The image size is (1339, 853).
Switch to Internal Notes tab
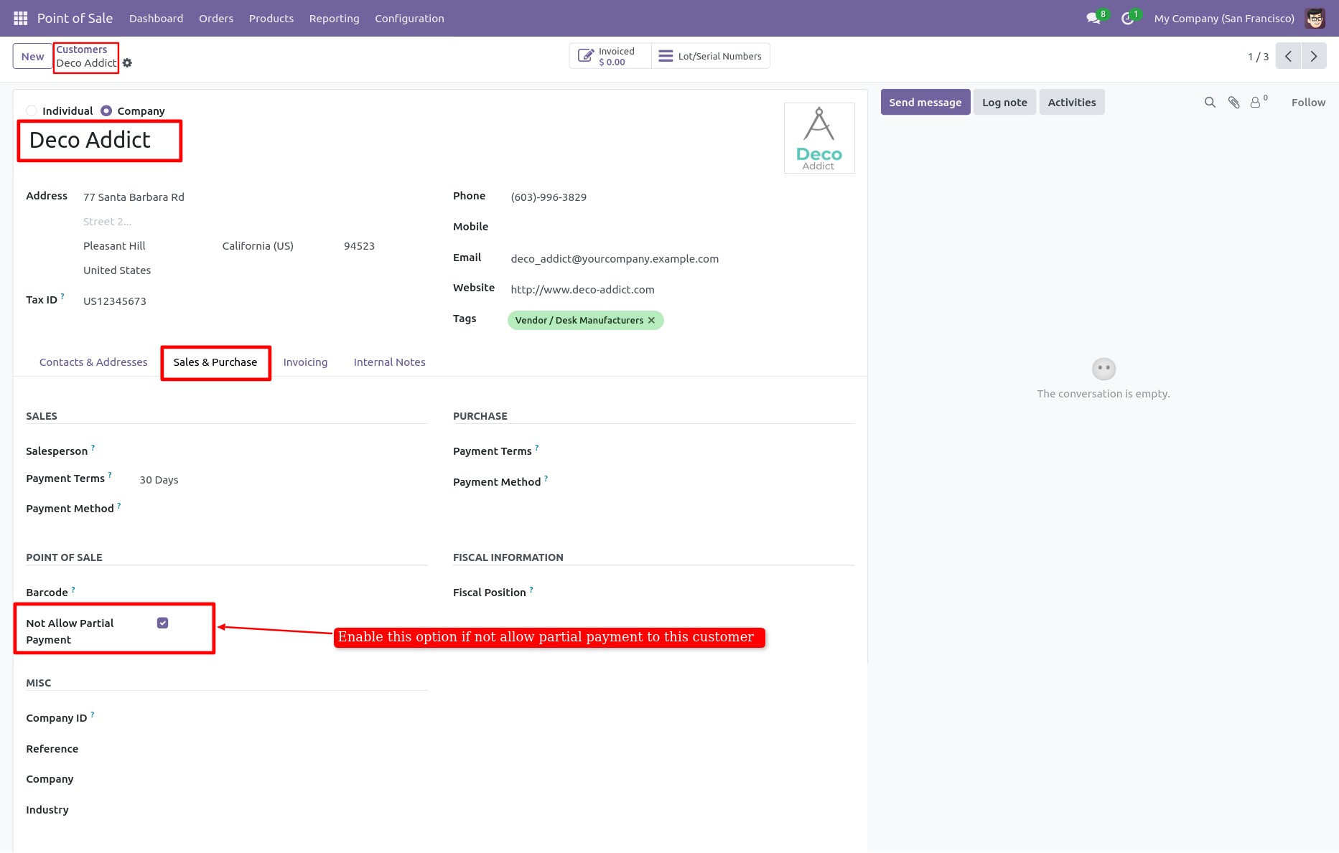(x=389, y=362)
